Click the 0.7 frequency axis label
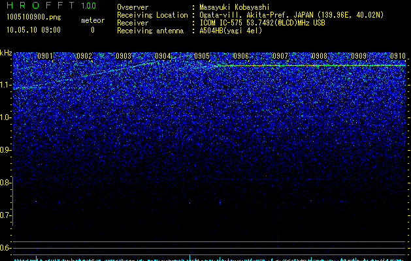Image resolution: width=411 pixels, height=261 pixels. 5,215
